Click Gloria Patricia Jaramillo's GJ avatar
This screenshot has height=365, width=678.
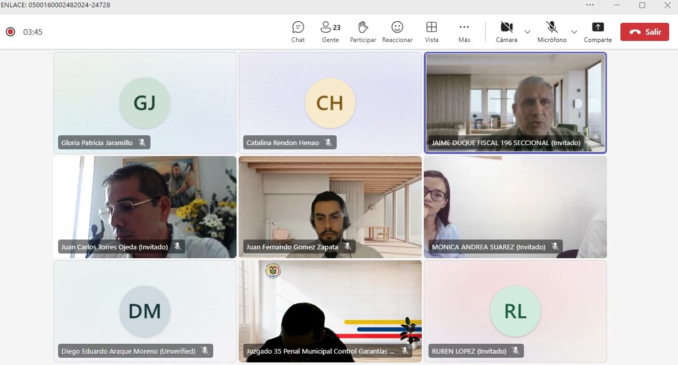click(145, 103)
